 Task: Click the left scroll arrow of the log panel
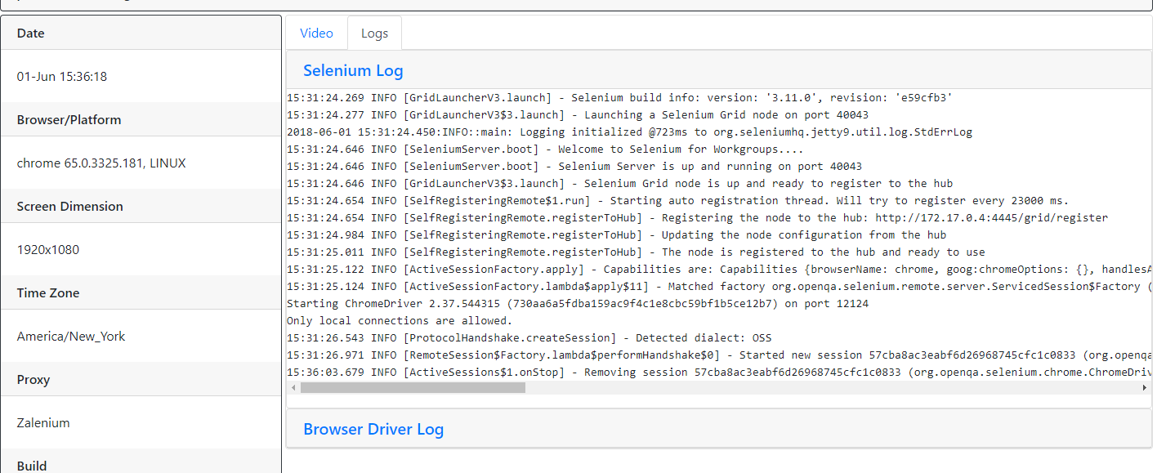[293, 388]
